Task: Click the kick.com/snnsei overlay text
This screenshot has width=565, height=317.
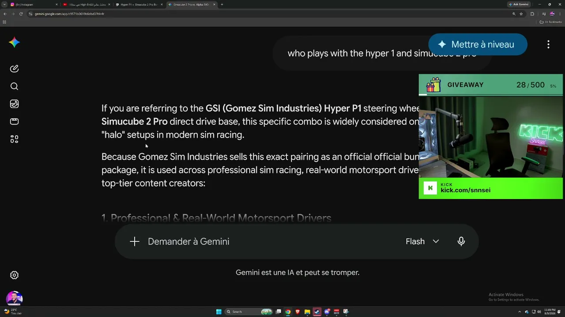Action: (x=465, y=190)
